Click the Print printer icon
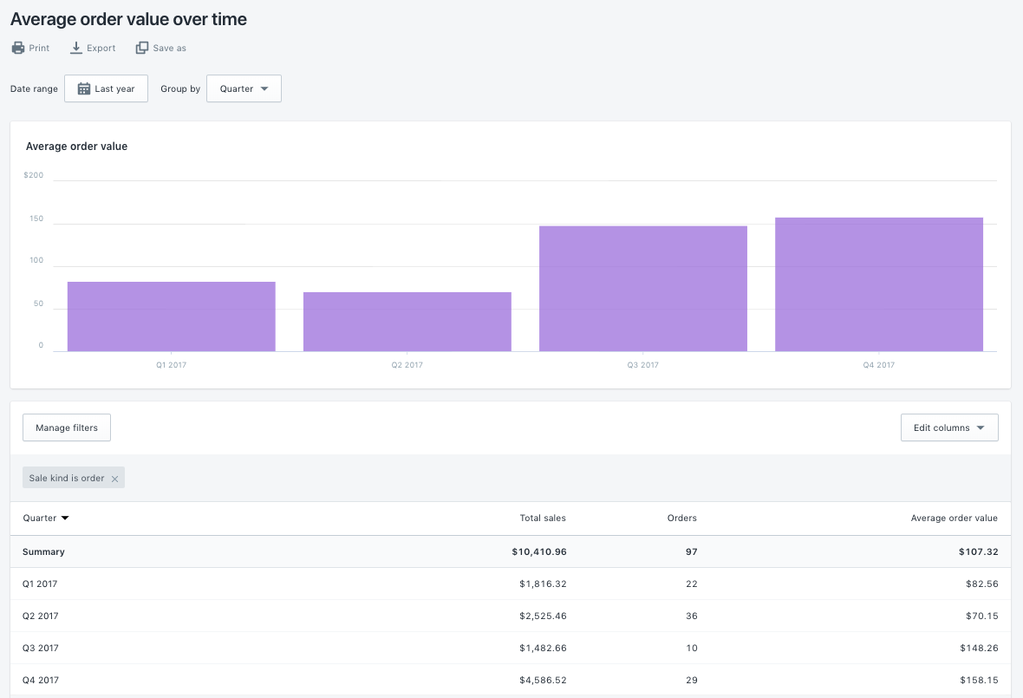Viewport: 1023px width, 698px height. (18, 48)
